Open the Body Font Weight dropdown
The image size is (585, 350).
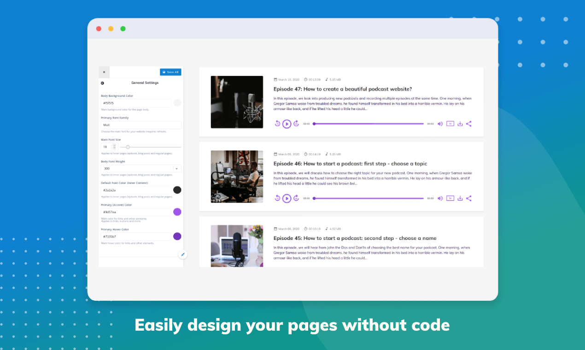pyautogui.click(x=176, y=169)
